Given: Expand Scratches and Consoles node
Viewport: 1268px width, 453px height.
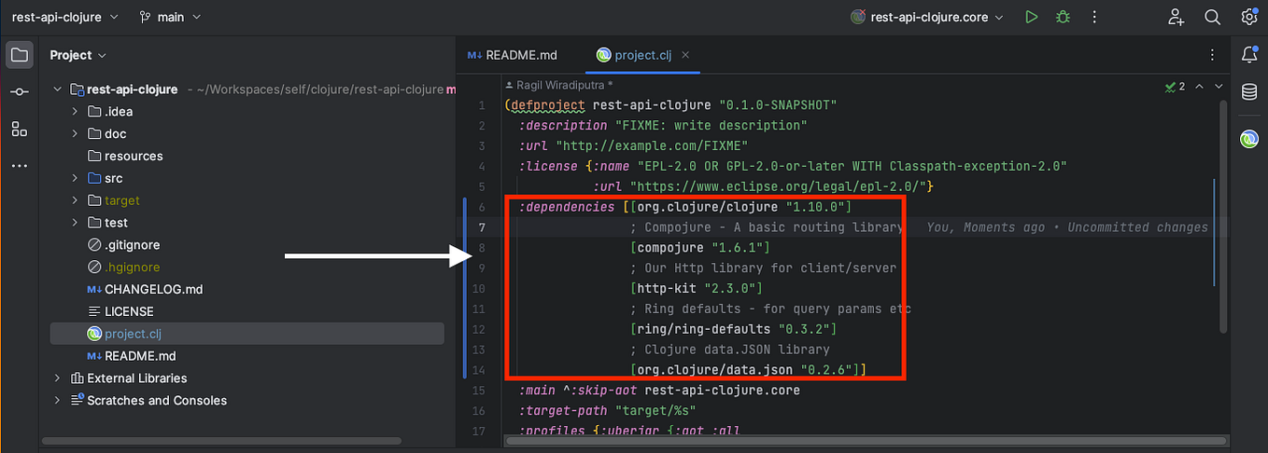Looking at the screenshot, I should pos(57,401).
